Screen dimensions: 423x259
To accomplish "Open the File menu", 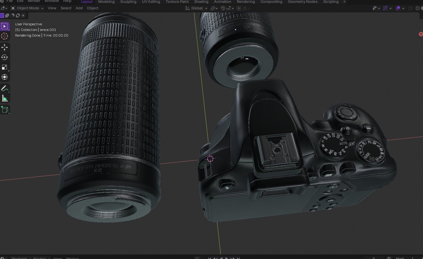I will [x=9, y=1].
